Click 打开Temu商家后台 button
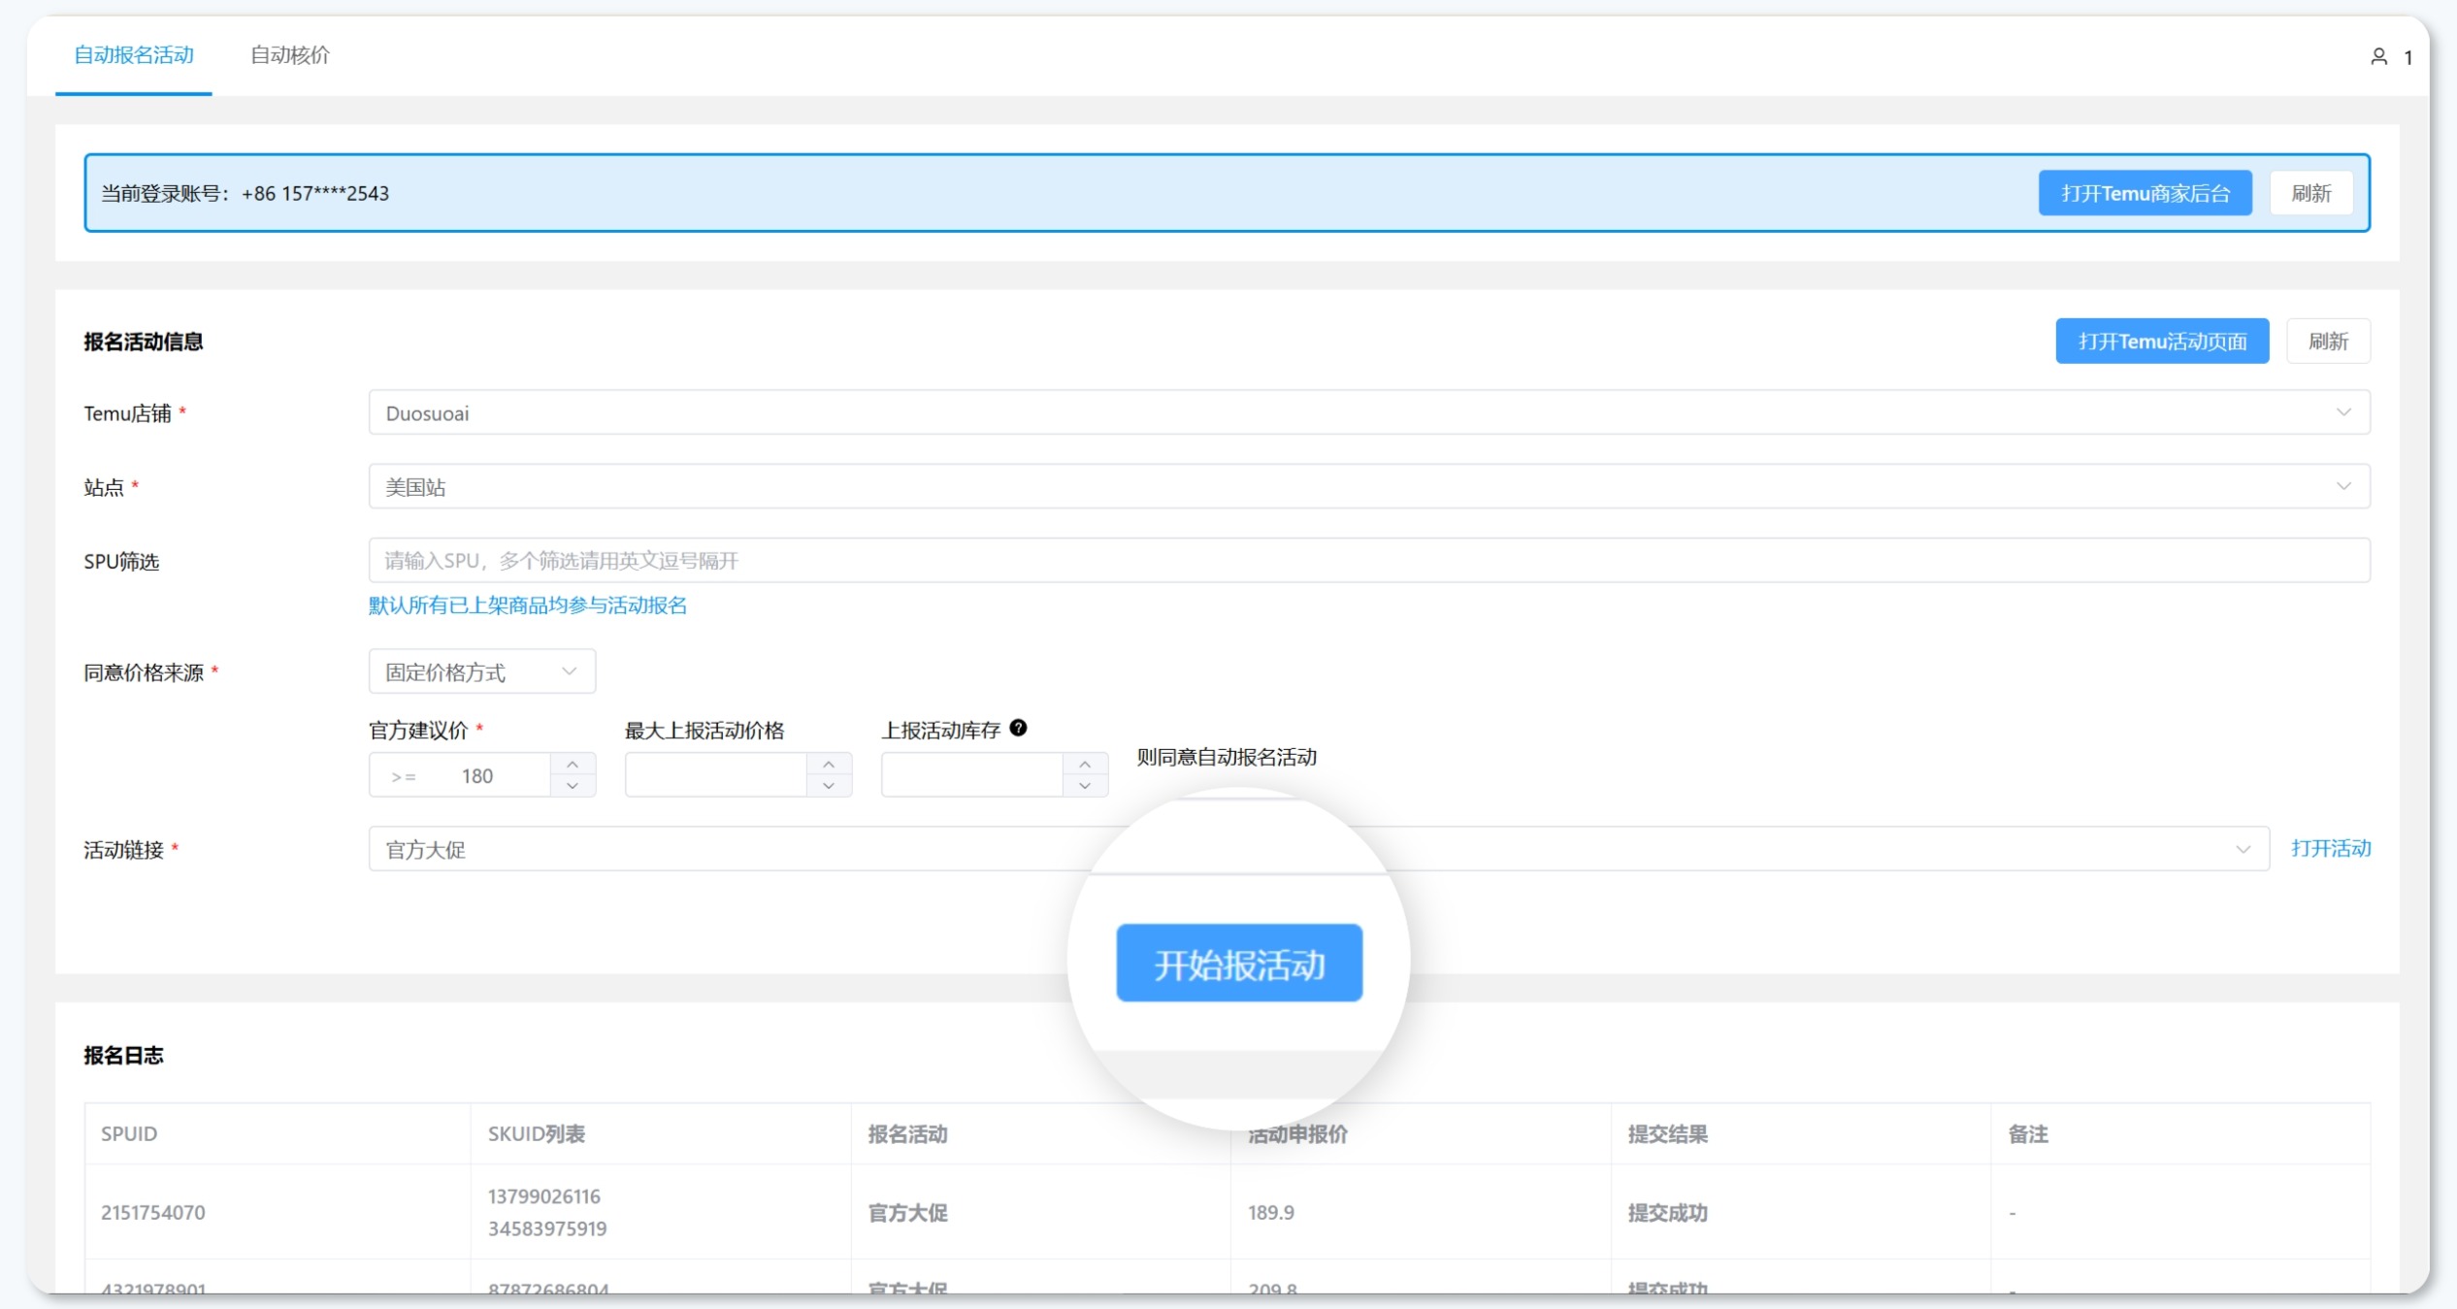Viewport: 2457px width, 1309px height. tap(2145, 193)
